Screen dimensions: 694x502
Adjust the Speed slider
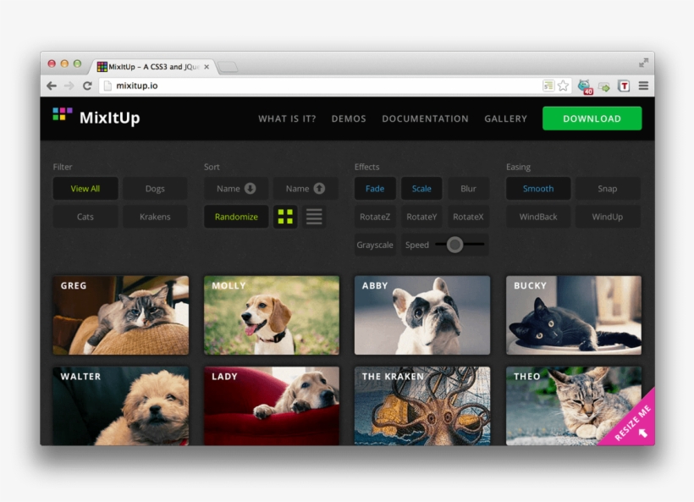[454, 245]
